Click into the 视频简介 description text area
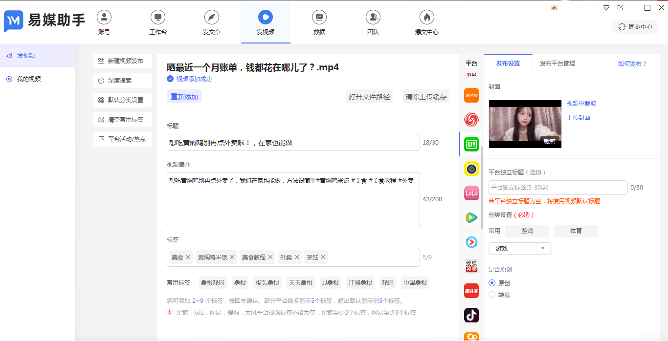The image size is (668, 341). 293,199
